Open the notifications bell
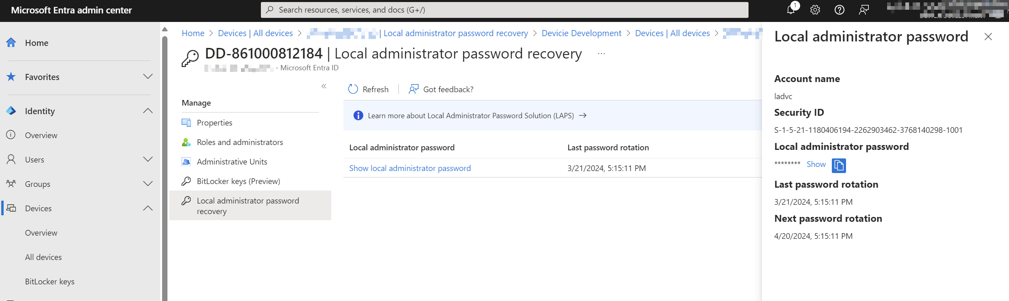This screenshot has height=301, width=1009. pyautogui.click(x=790, y=10)
